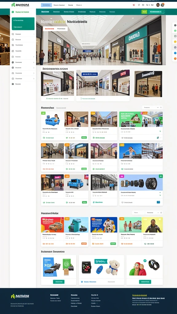
Task: Click the blue circle icon in the right edge strip
Action: click(175, 53)
